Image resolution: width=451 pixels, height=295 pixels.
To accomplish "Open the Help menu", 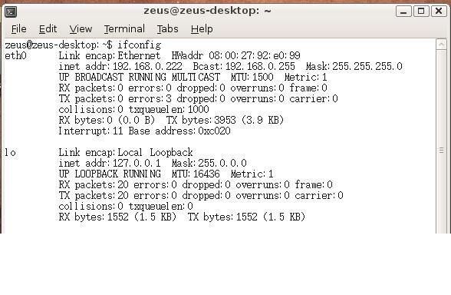I will [202, 29].
